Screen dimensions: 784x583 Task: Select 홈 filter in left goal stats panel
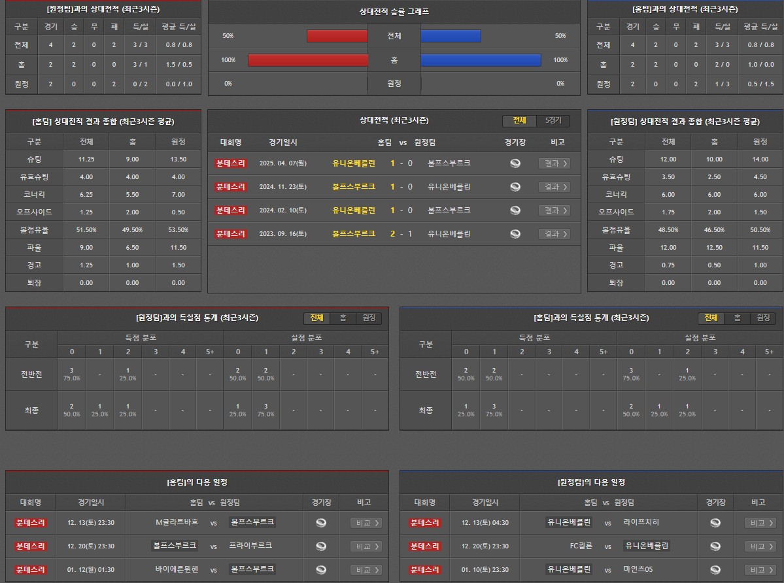coord(343,318)
